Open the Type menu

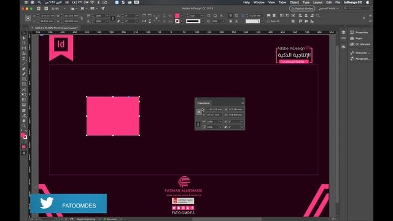[306, 2]
